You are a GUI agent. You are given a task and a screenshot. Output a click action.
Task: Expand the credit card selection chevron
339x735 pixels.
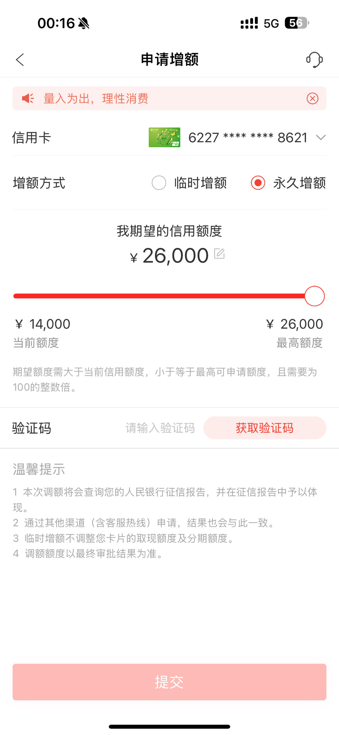click(321, 138)
